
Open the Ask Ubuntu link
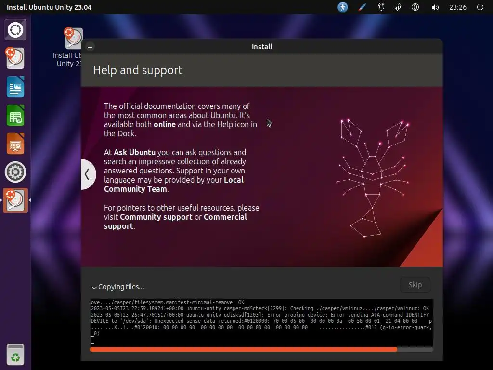135,152
